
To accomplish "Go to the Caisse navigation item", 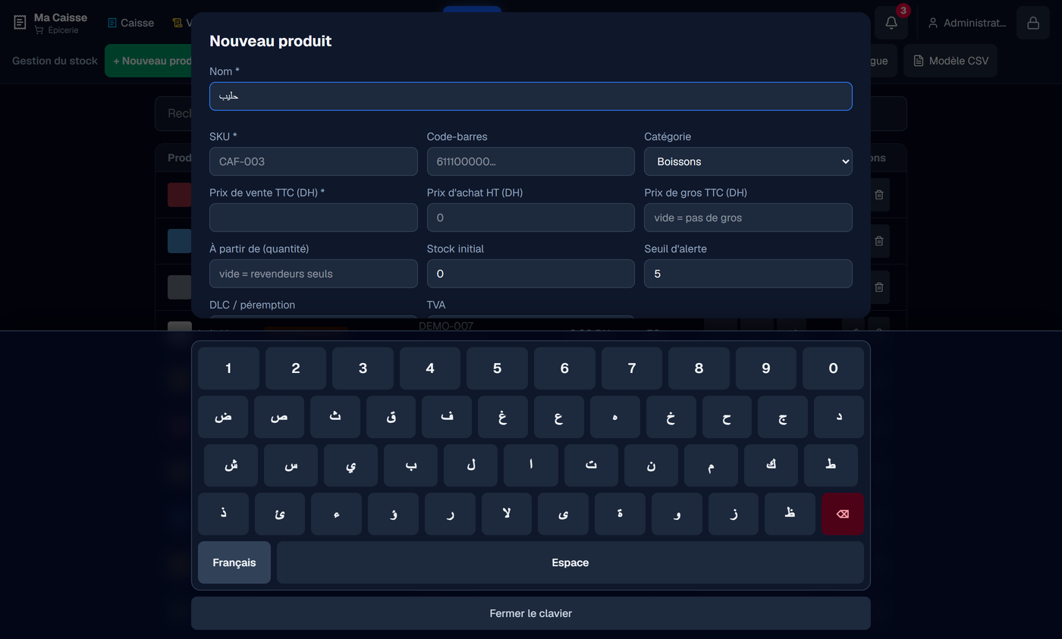I will (x=130, y=23).
